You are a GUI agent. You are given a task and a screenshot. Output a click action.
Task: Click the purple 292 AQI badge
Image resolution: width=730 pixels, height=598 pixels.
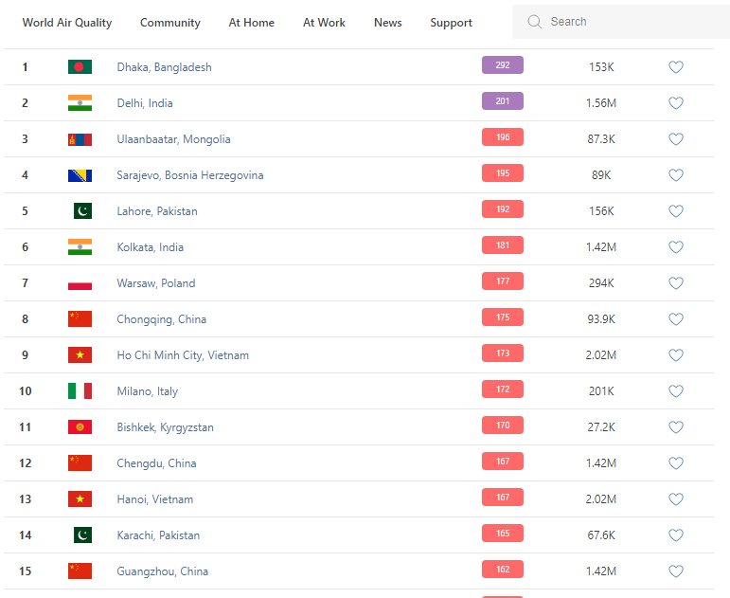click(x=502, y=65)
